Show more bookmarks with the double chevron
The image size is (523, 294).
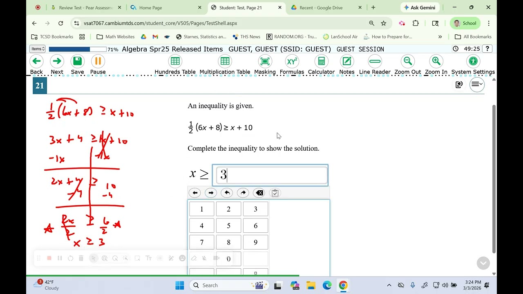point(440,37)
